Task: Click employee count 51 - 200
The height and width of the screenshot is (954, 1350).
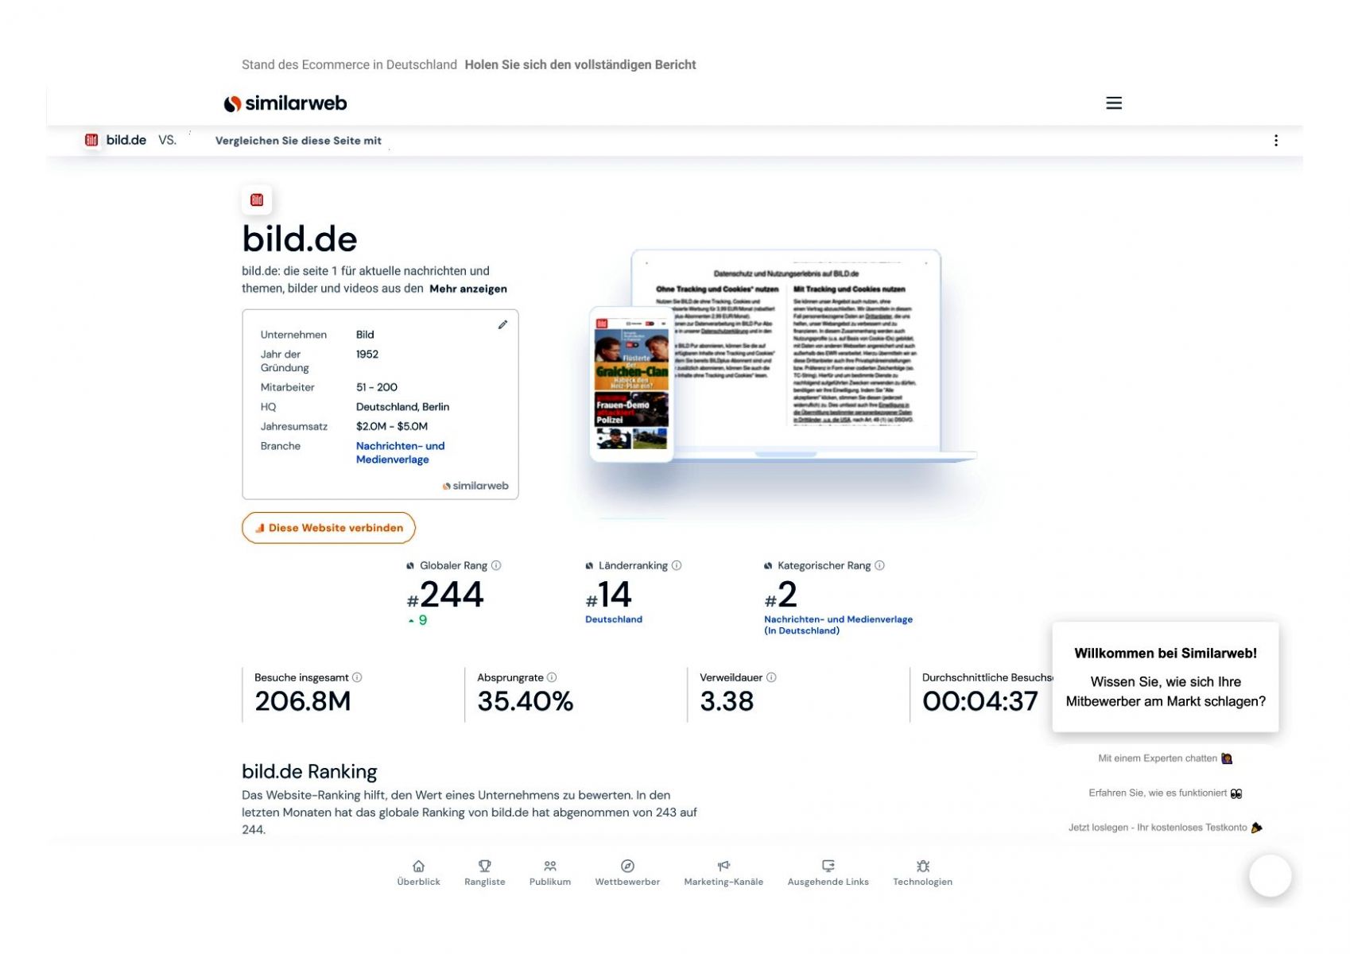Action: pyautogui.click(x=377, y=387)
